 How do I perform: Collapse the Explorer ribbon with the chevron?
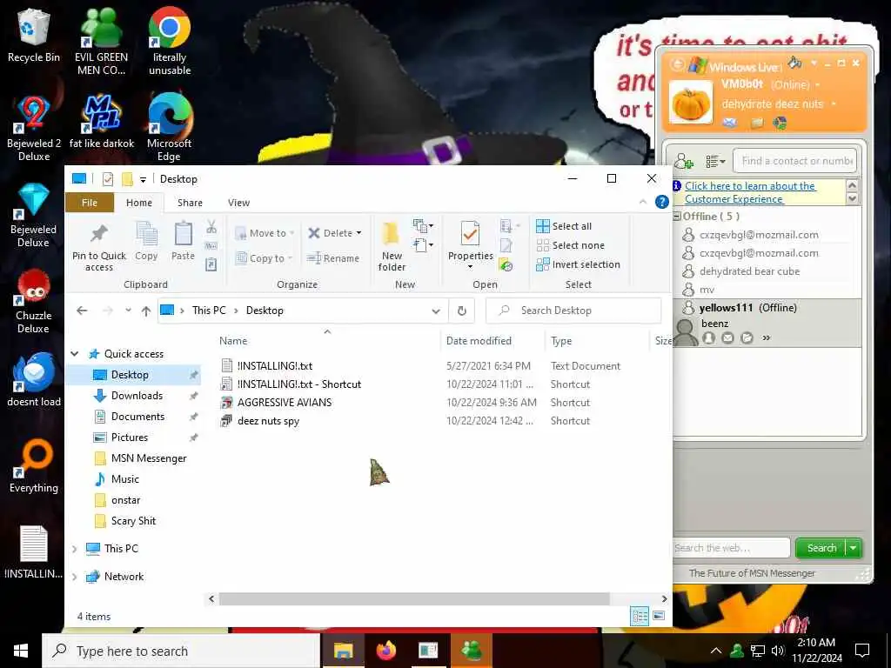tap(643, 202)
